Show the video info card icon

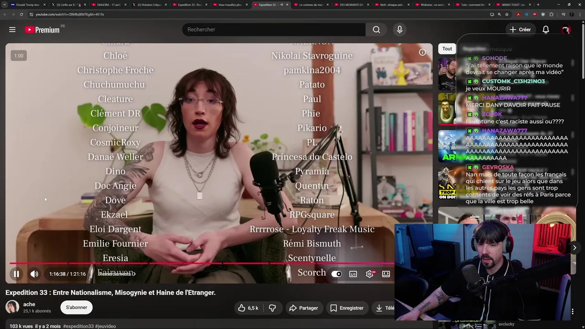pyautogui.click(x=422, y=53)
